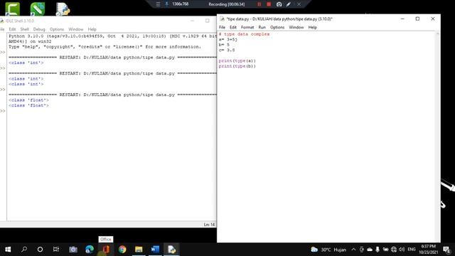Click the code line 'c= 3.8'

click(227, 50)
